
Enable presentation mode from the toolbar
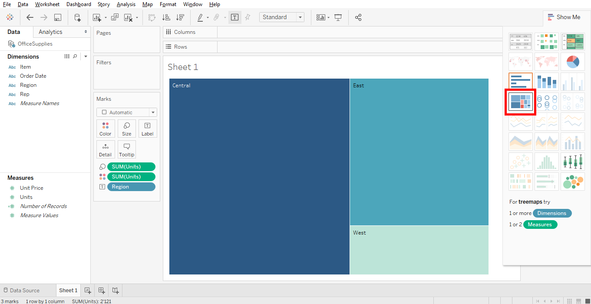point(338,17)
